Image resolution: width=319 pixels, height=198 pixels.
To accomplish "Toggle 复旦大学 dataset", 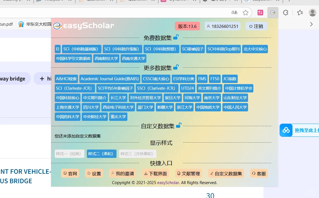I will [x=173, y=98].
